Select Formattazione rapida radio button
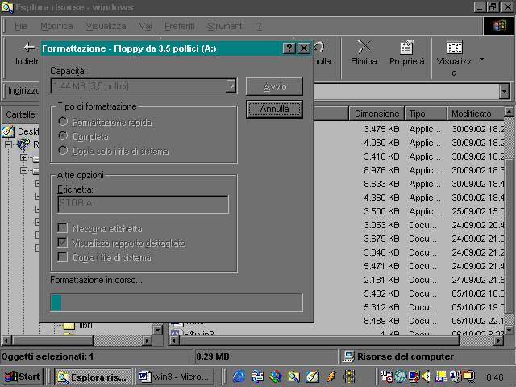 pyautogui.click(x=63, y=122)
